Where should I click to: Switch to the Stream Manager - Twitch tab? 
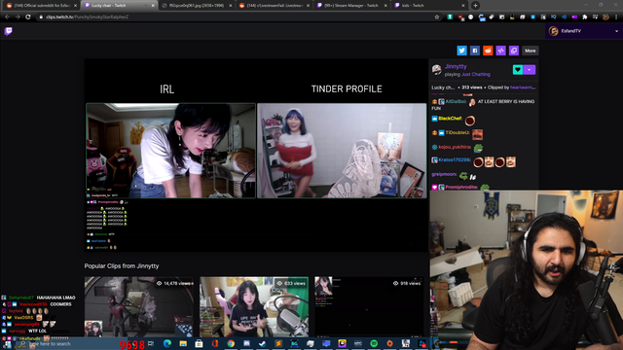point(351,6)
